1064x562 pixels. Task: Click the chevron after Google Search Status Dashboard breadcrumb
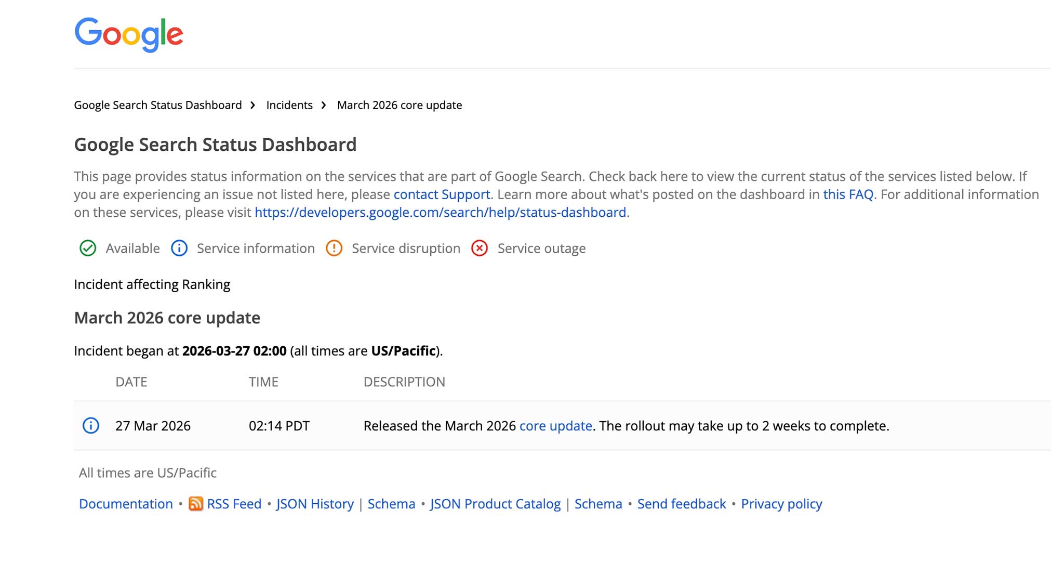[x=253, y=105]
